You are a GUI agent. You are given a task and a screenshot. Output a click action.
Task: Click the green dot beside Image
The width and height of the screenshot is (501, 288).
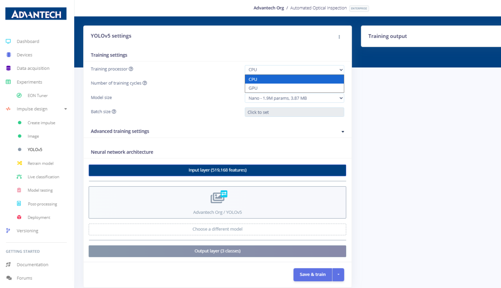tap(19, 136)
